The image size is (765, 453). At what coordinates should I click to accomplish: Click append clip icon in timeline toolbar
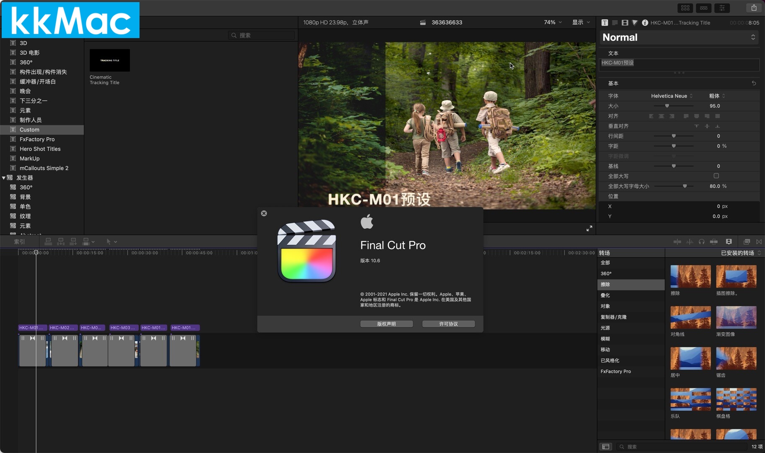(x=73, y=241)
